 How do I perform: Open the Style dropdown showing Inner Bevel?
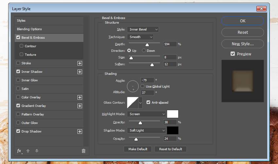[x=143, y=30]
